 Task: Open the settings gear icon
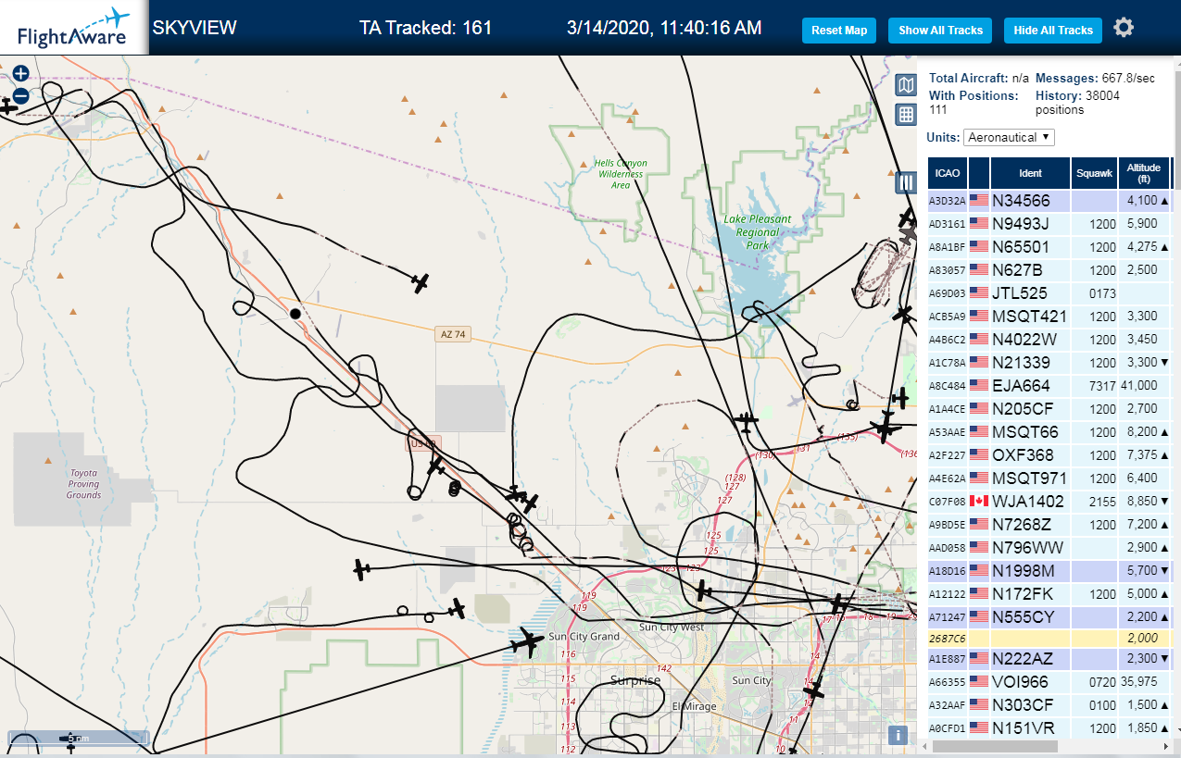(x=1124, y=28)
